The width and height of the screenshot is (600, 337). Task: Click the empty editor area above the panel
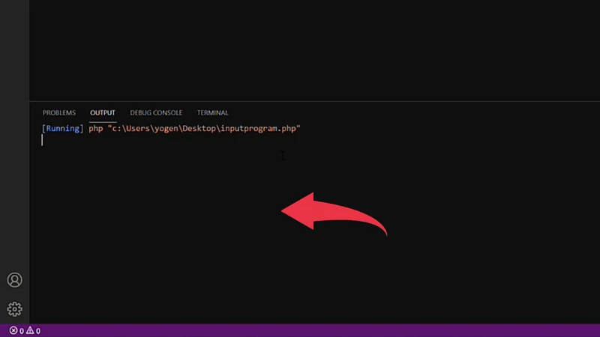tap(314, 49)
